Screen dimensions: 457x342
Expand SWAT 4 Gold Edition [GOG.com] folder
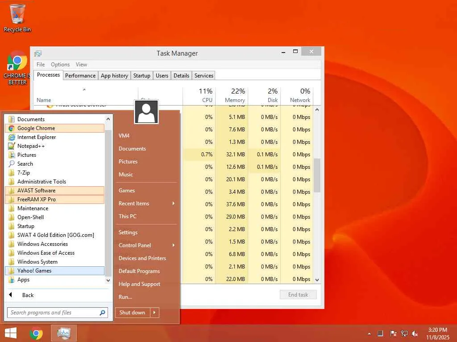point(55,235)
